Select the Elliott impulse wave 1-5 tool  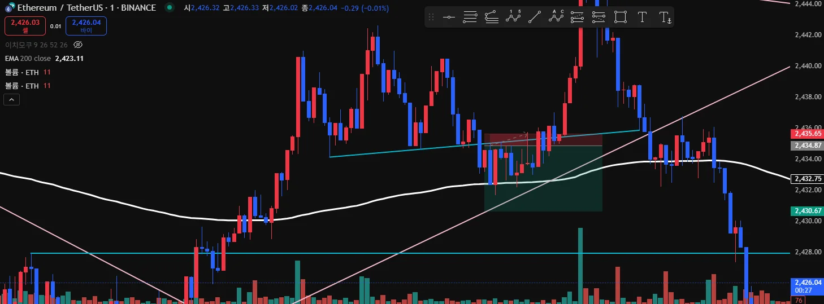(513, 17)
